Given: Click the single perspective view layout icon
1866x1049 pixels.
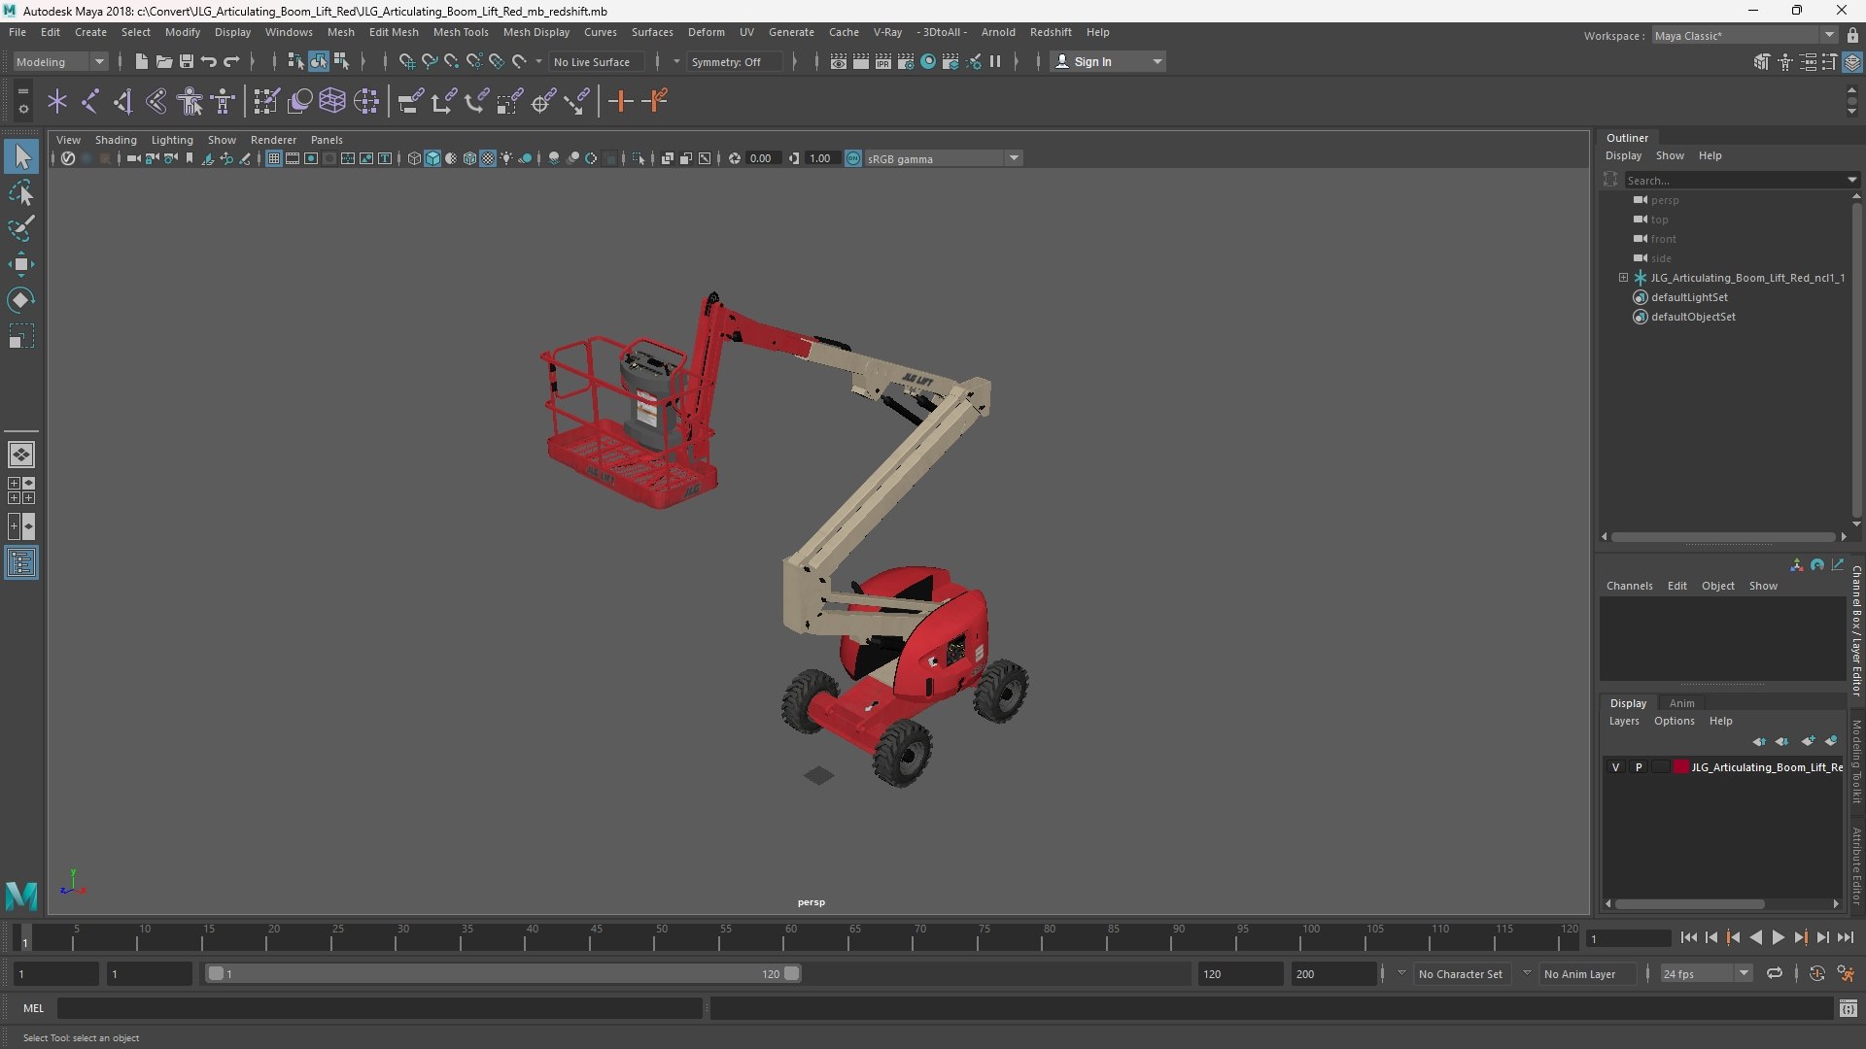Looking at the screenshot, I should [x=21, y=455].
